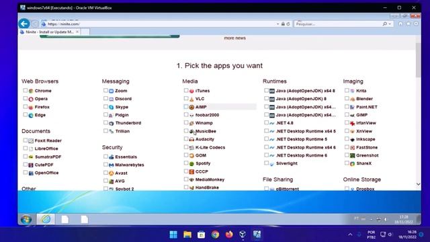Show hidden icons chevron in host tray

350,235
